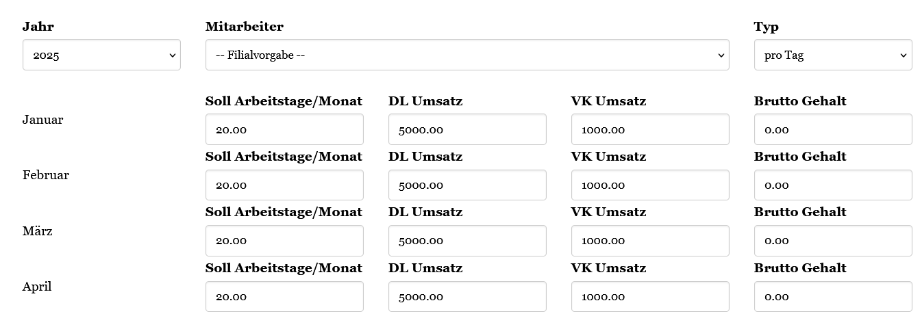Click Februar Brutto Gehalt input field
The image size is (920, 316).
(832, 185)
